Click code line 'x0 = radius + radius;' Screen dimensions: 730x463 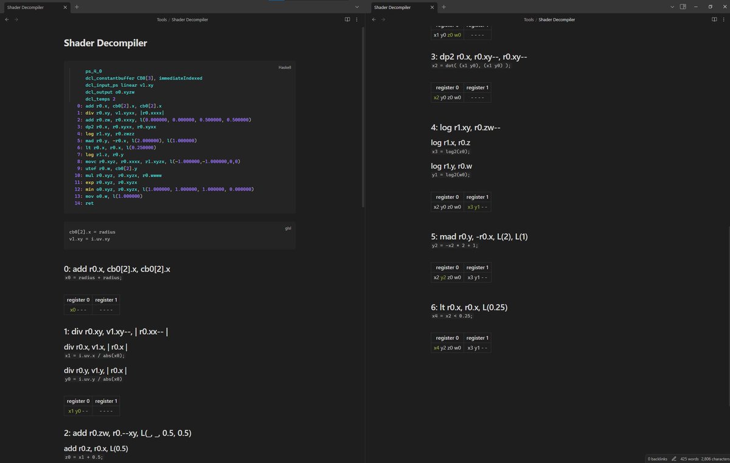[x=93, y=278]
